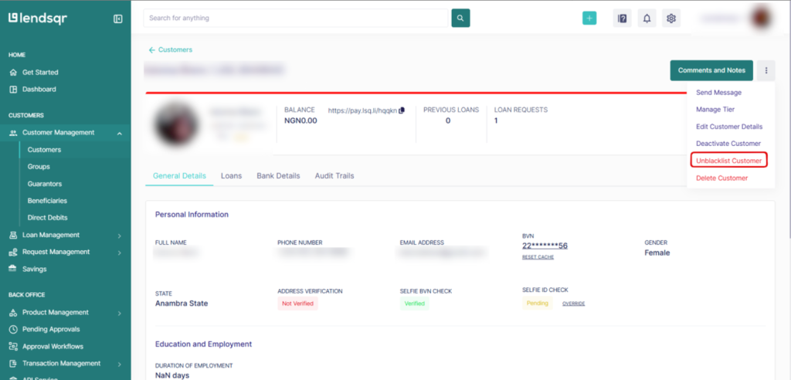Click Not Verified address status badge

[297, 304]
